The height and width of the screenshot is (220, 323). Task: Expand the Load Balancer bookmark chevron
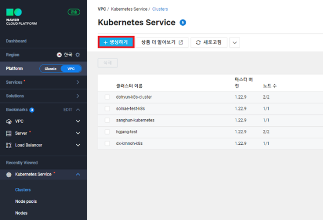pyautogui.click(x=78, y=145)
